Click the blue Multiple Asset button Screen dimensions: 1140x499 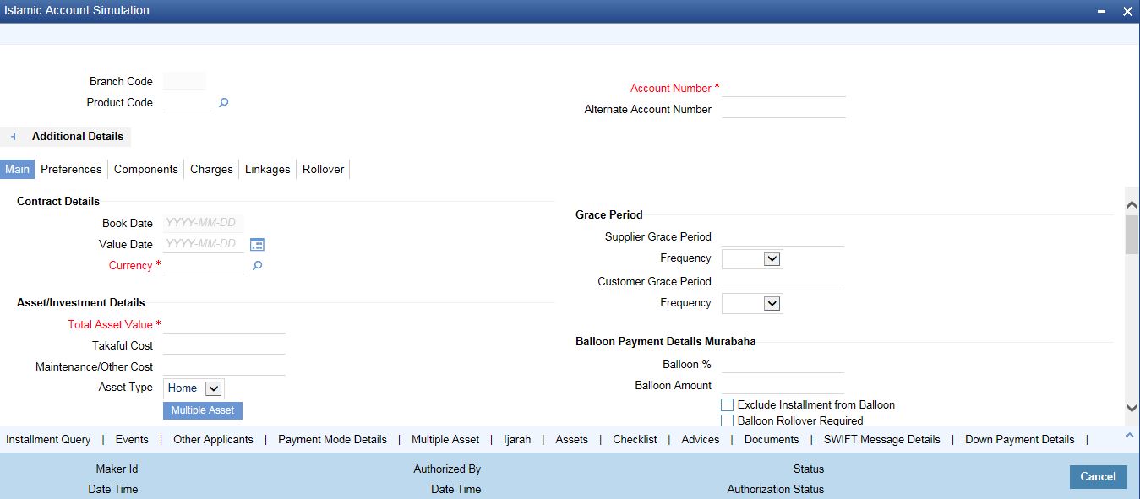pos(203,410)
